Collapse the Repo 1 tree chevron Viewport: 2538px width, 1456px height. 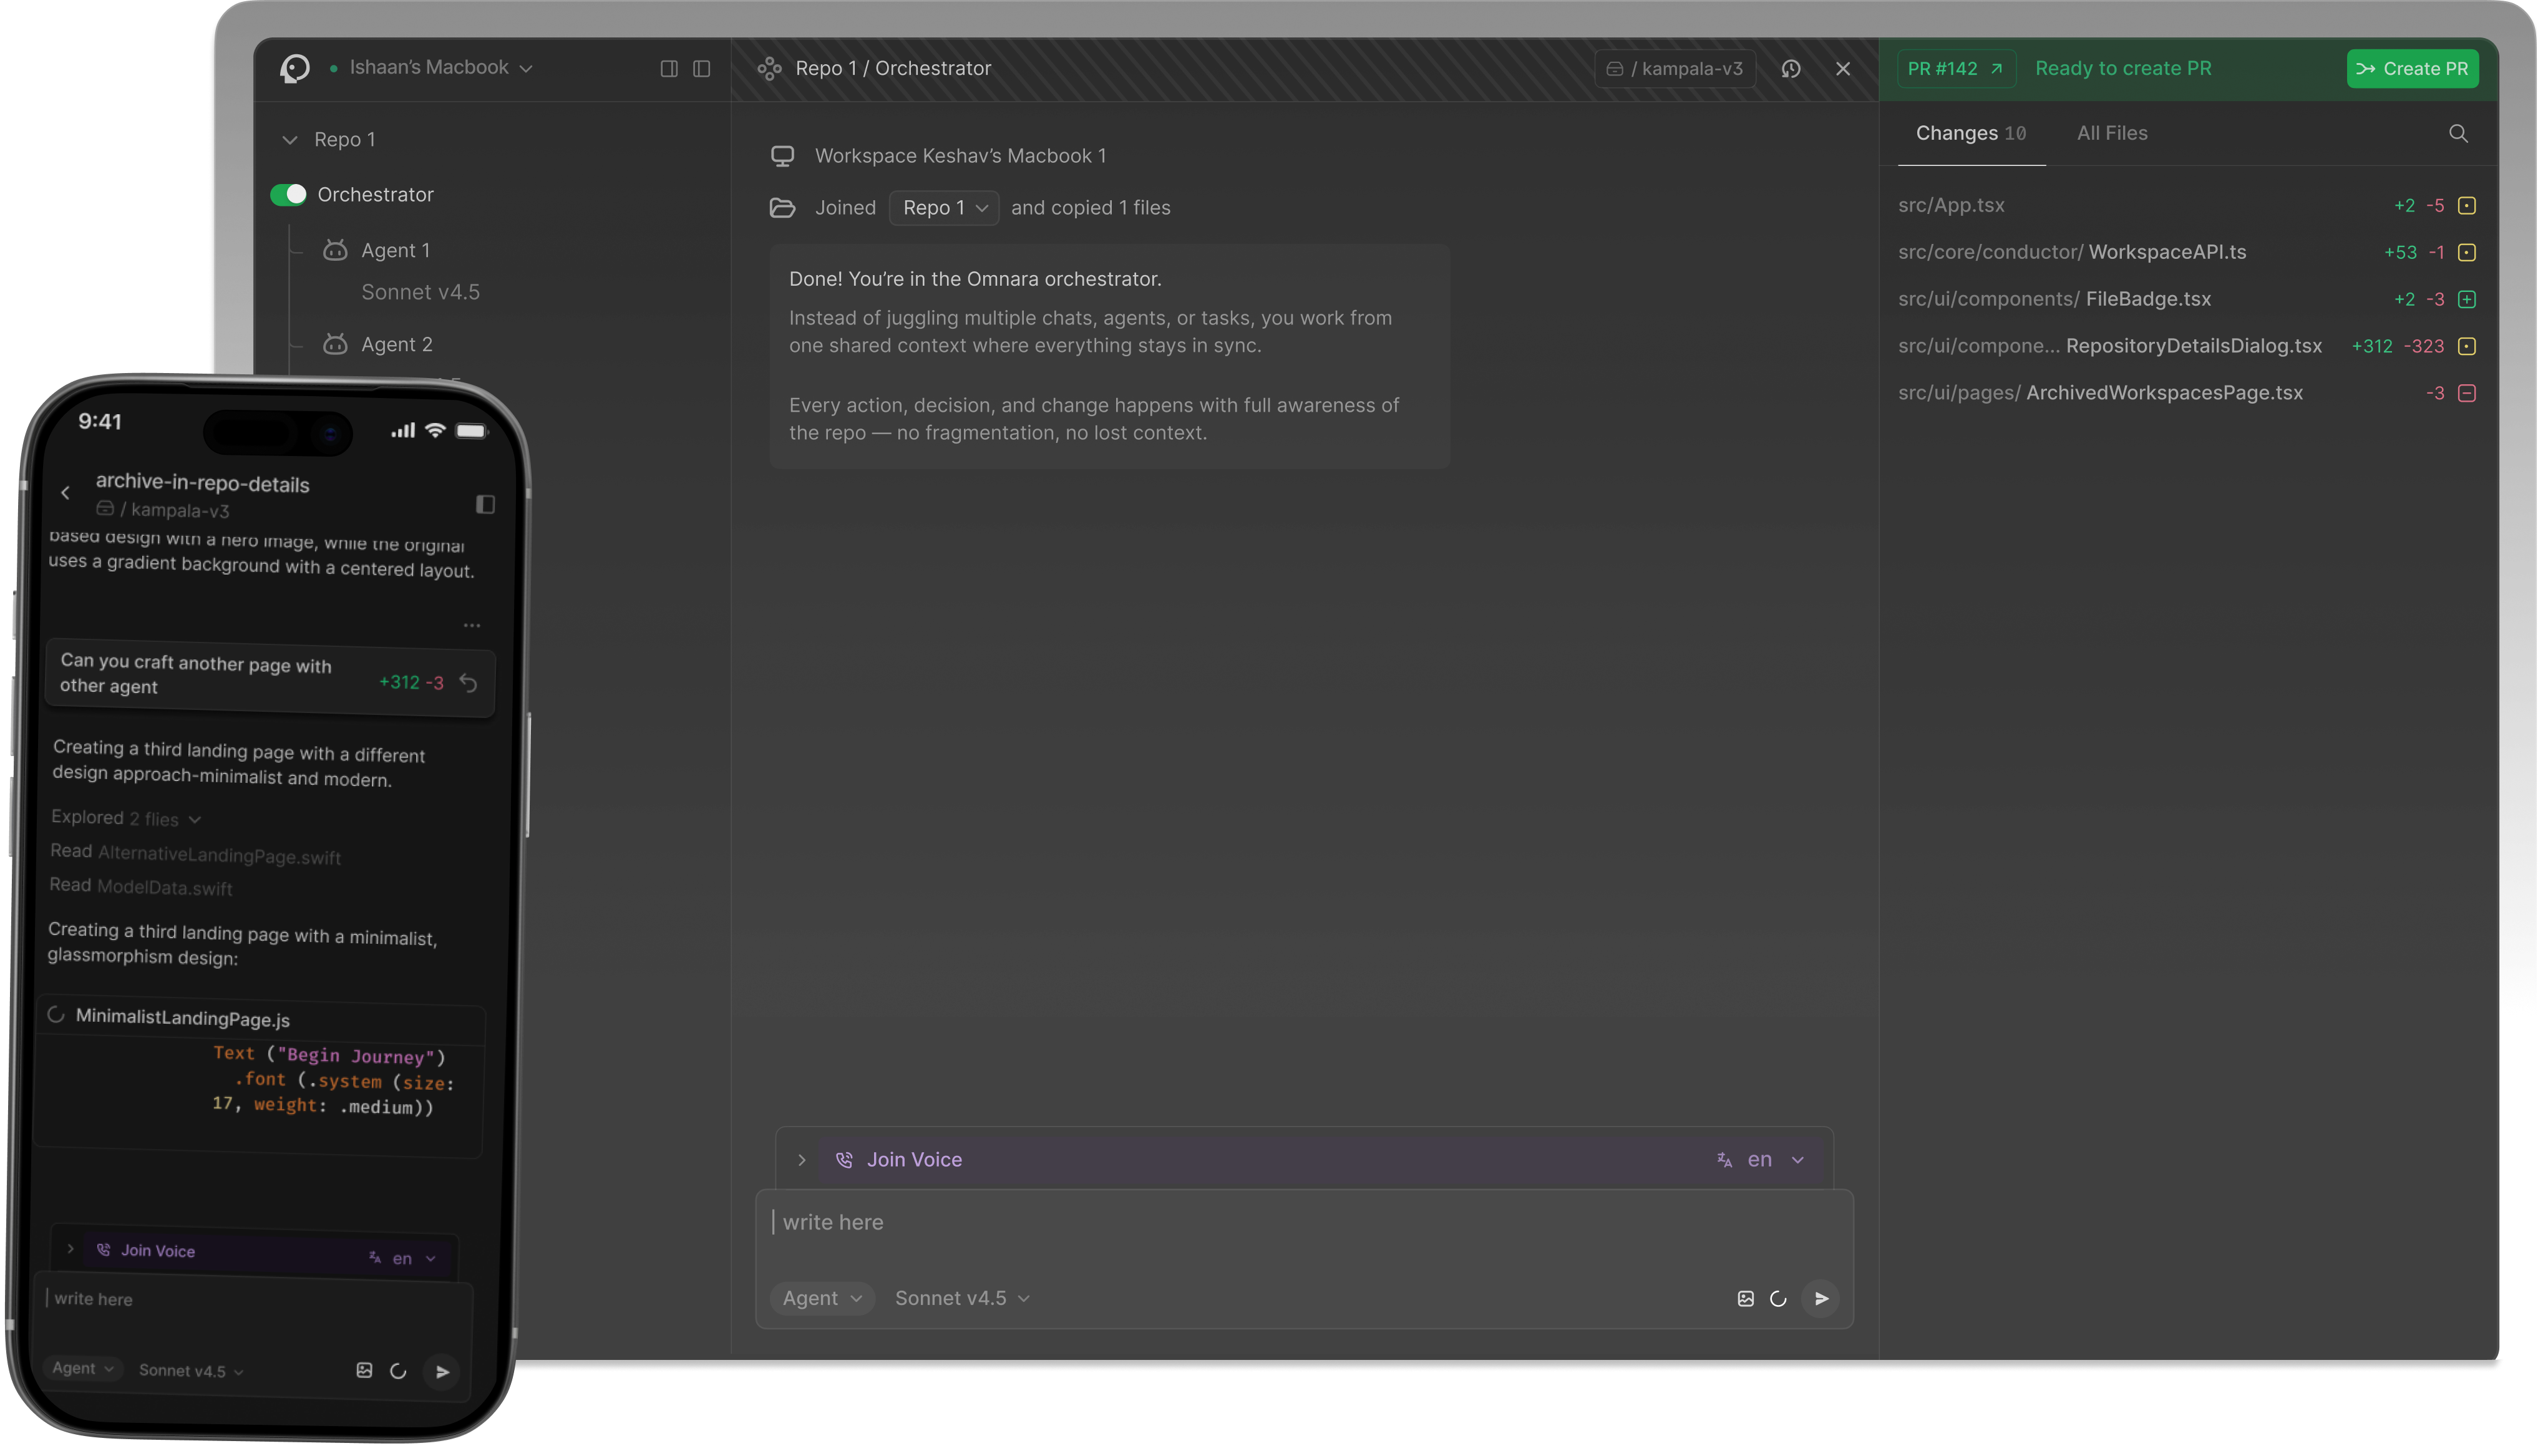pyautogui.click(x=290, y=140)
